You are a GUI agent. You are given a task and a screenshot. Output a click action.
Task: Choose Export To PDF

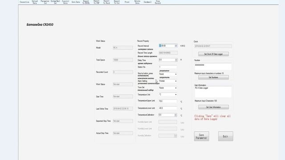click(x=96, y=2)
